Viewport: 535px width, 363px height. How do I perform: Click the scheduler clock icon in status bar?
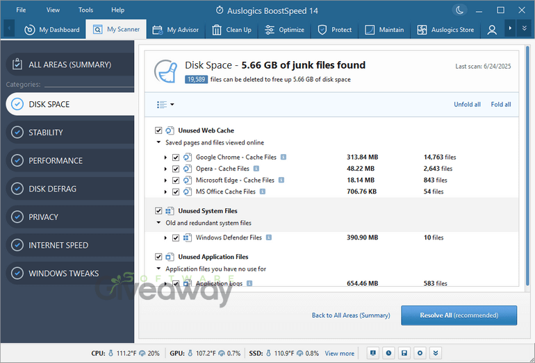tap(388, 353)
